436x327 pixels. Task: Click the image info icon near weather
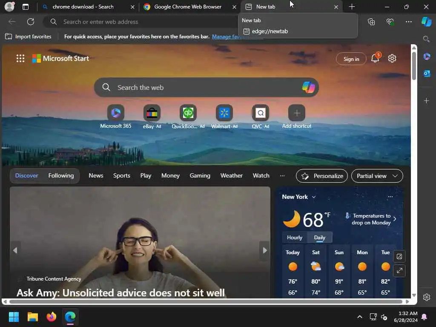click(399, 256)
